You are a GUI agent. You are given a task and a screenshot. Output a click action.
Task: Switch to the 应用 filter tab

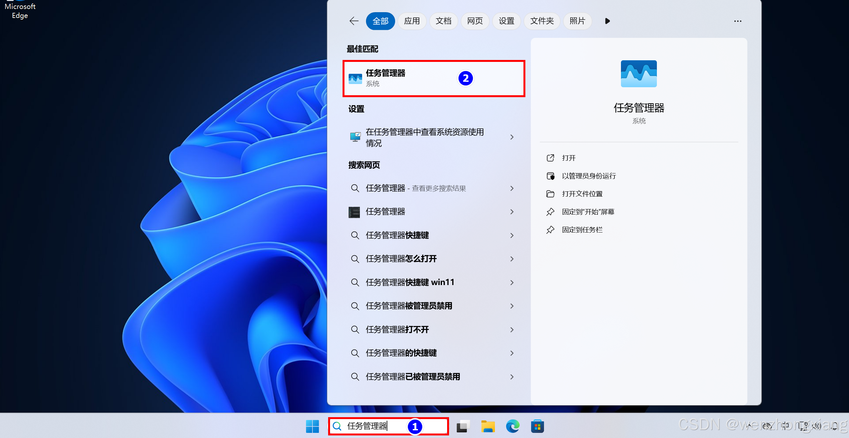point(412,21)
